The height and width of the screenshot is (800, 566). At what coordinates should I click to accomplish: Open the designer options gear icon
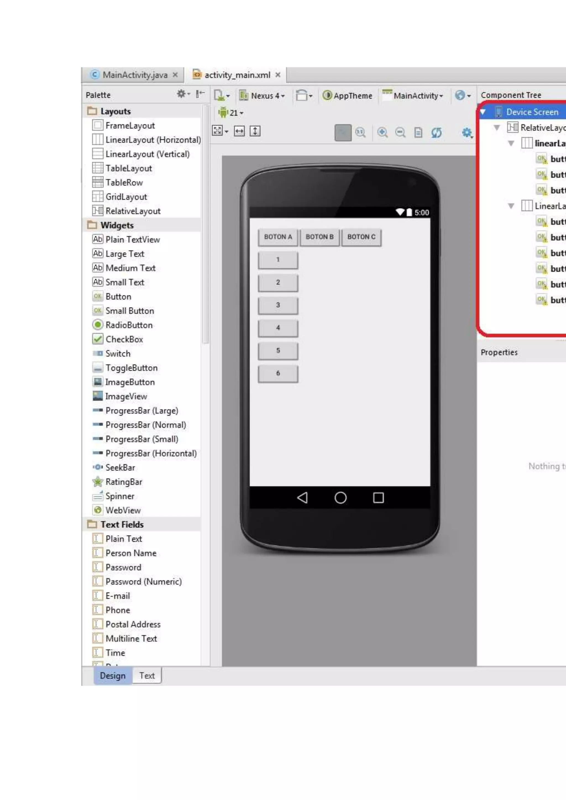click(x=467, y=132)
